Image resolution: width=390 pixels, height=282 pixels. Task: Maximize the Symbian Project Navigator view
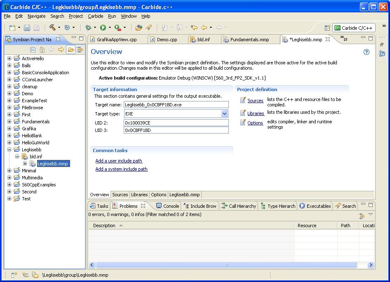81,38
